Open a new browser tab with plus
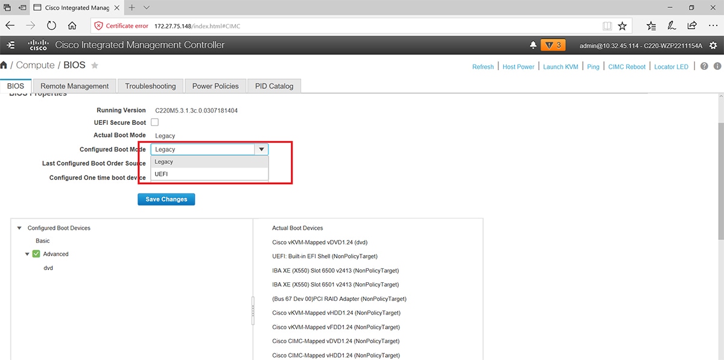Viewport: 724px width, 360px height. pyautogui.click(x=131, y=8)
